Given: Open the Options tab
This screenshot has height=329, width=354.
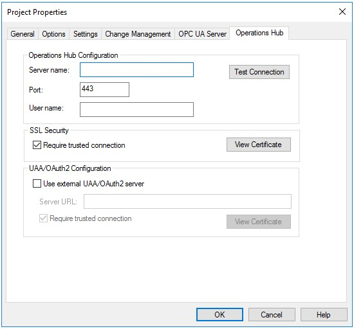Looking at the screenshot, I should tap(53, 34).
